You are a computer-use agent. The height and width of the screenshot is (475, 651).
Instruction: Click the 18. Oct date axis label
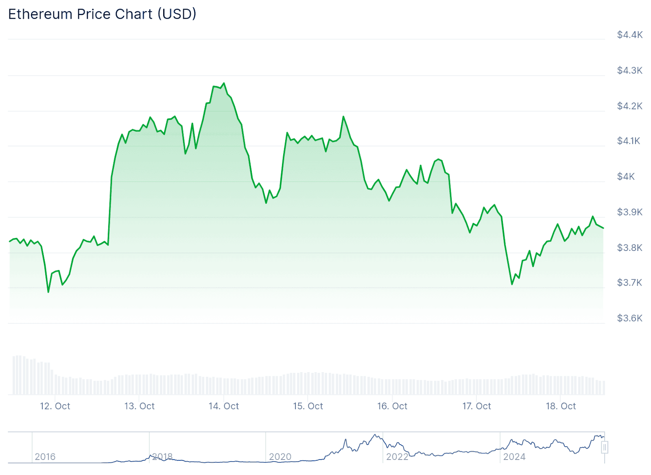click(561, 406)
